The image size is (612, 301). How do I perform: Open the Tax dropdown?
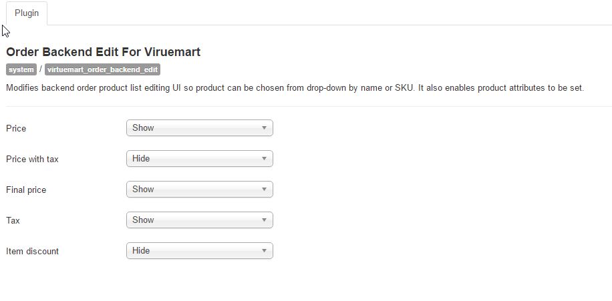[198, 220]
